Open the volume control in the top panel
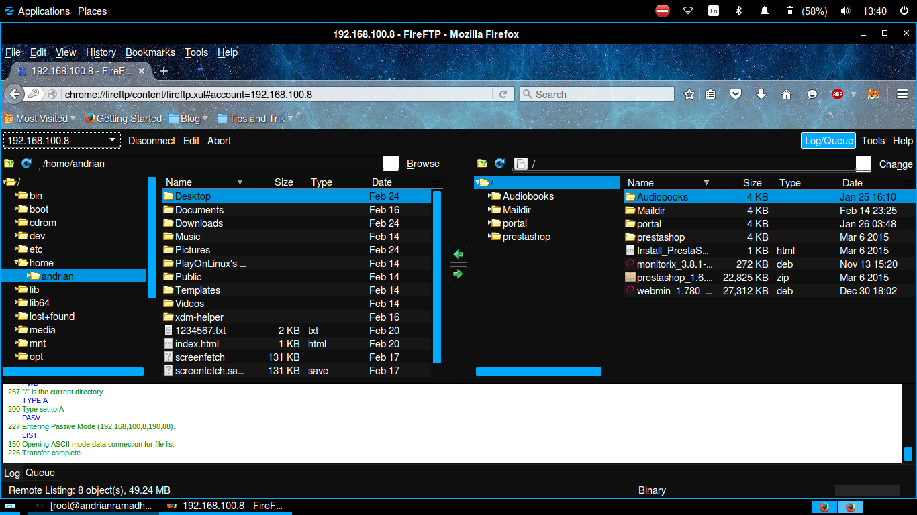 (845, 11)
